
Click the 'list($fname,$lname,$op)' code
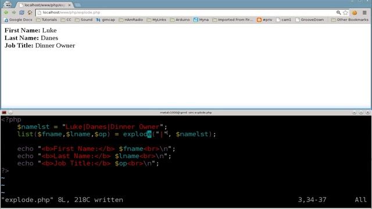point(63,134)
